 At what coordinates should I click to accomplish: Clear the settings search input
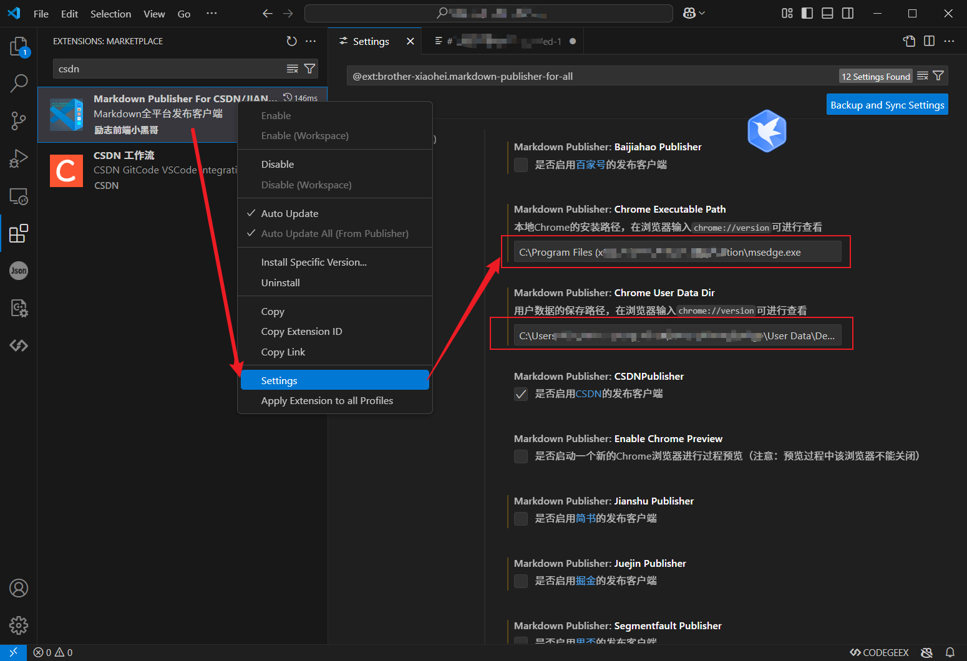click(923, 76)
